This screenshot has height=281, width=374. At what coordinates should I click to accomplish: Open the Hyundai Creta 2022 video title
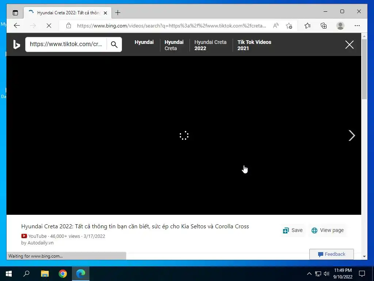coord(135,226)
